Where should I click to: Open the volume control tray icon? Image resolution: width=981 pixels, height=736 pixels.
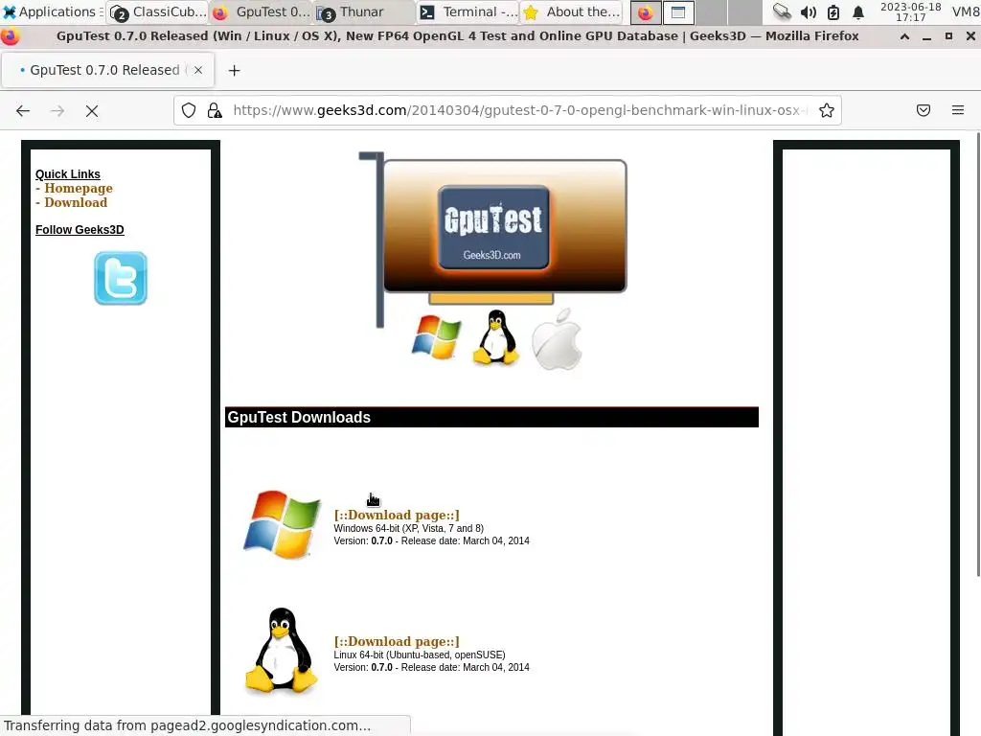pos(809,11)
